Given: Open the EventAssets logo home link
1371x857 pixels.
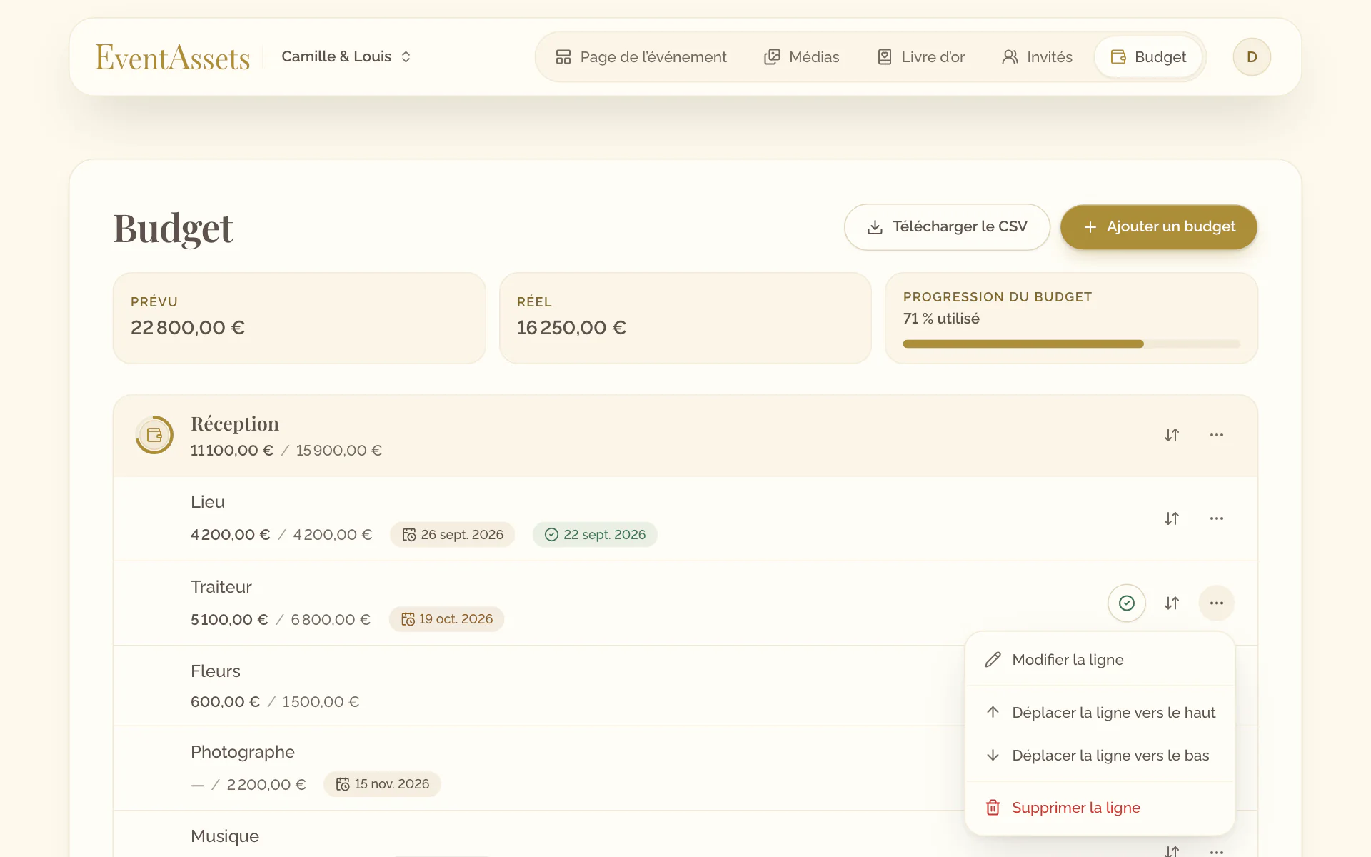Looking at the screenshot, I should 173,57.
